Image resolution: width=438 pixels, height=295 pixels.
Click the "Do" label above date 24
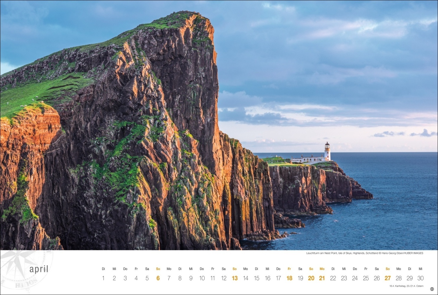pyautogui.click(x=355, y=269)
